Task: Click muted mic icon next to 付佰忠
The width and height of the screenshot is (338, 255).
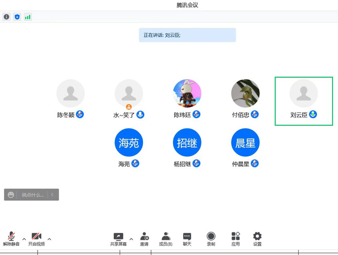Action: pyautogui.click(x=255, y=114)
